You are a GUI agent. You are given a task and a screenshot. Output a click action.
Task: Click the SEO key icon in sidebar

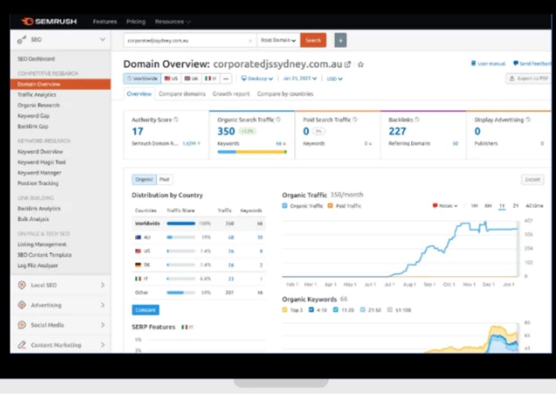[22, 39]
